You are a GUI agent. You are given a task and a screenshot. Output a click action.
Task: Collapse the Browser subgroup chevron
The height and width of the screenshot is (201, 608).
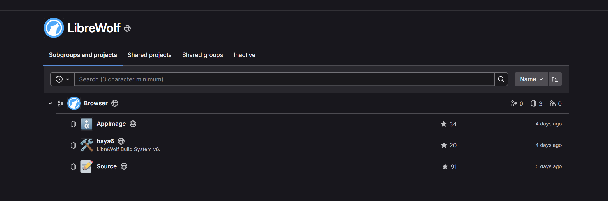[x=50, y=104]
